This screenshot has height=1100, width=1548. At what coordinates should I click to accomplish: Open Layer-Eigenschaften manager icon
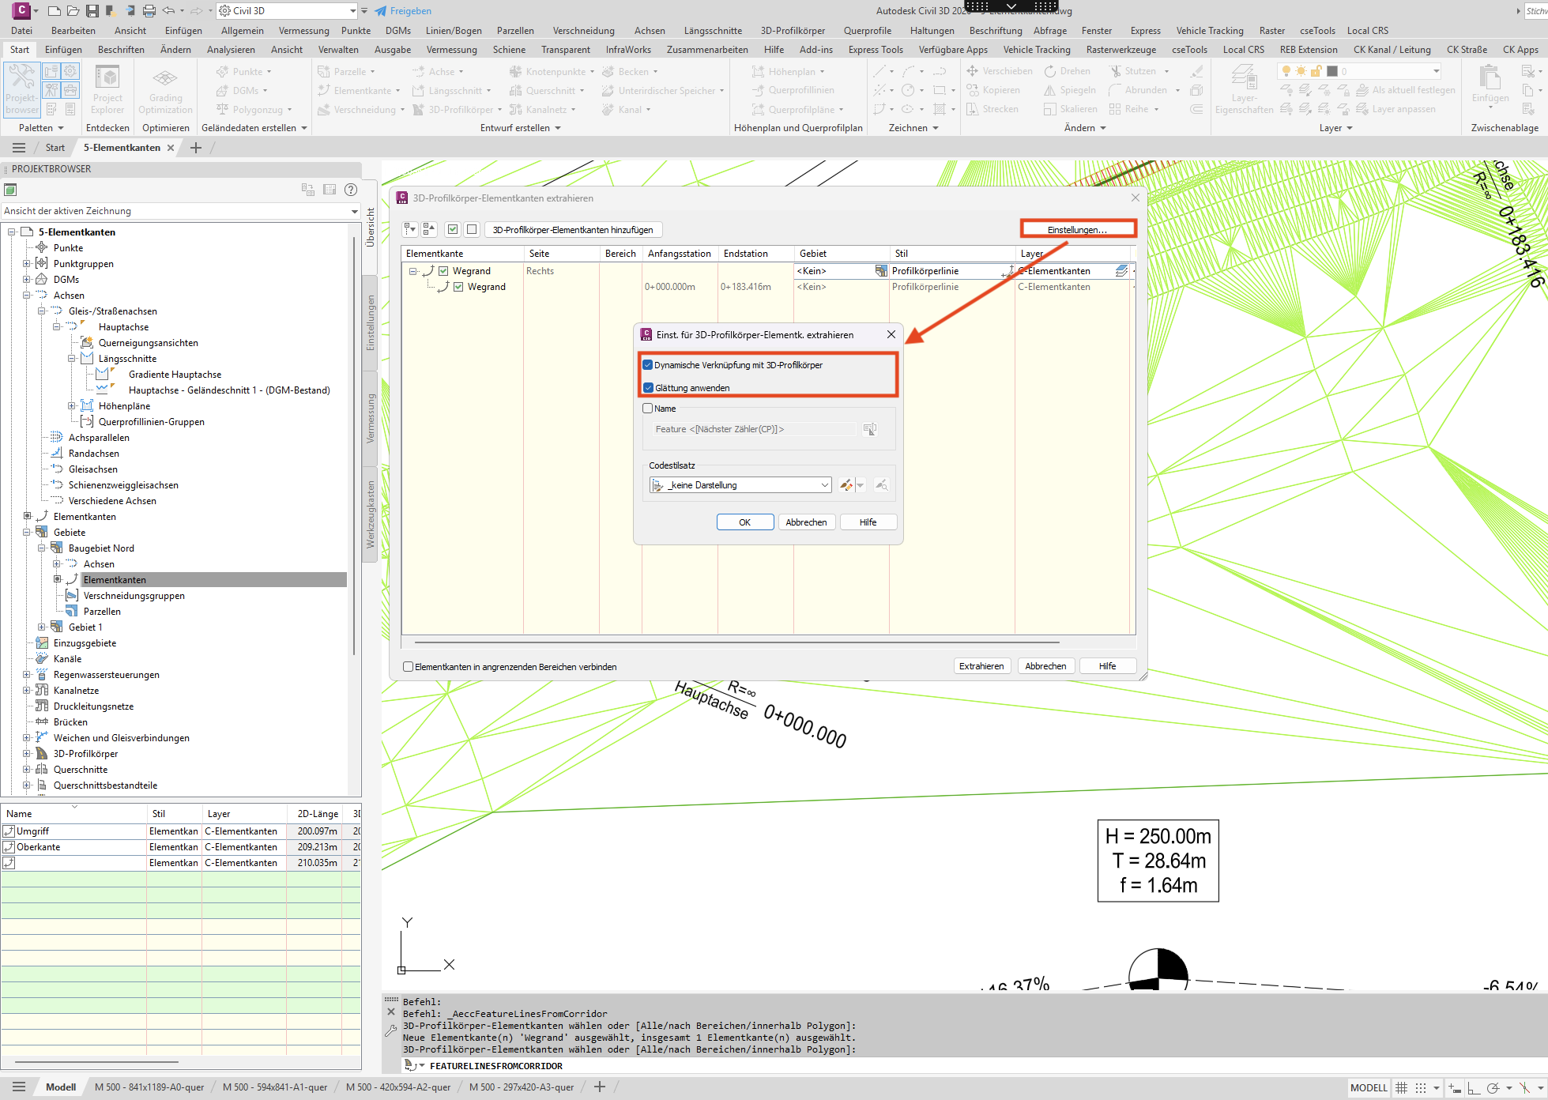pyautogui.click(x=1244, y=89)
